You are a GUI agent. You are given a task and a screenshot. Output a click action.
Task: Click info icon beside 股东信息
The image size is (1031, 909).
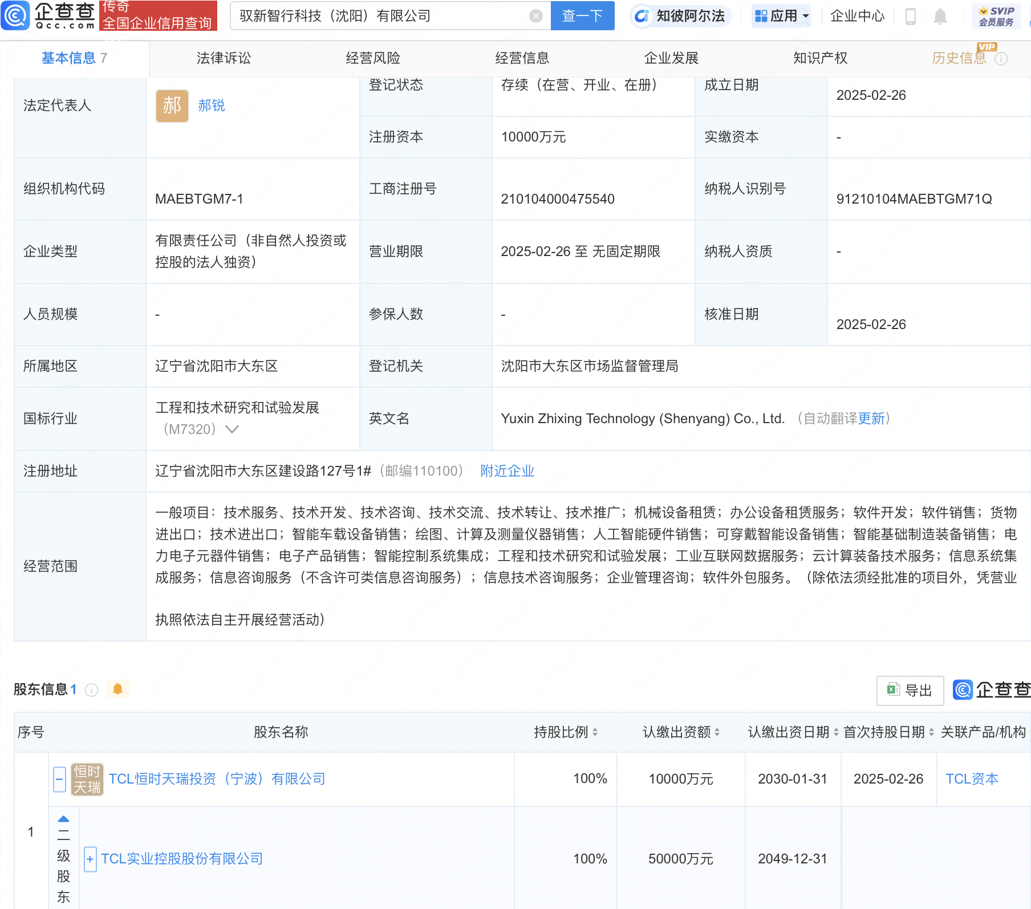[91, 690]
